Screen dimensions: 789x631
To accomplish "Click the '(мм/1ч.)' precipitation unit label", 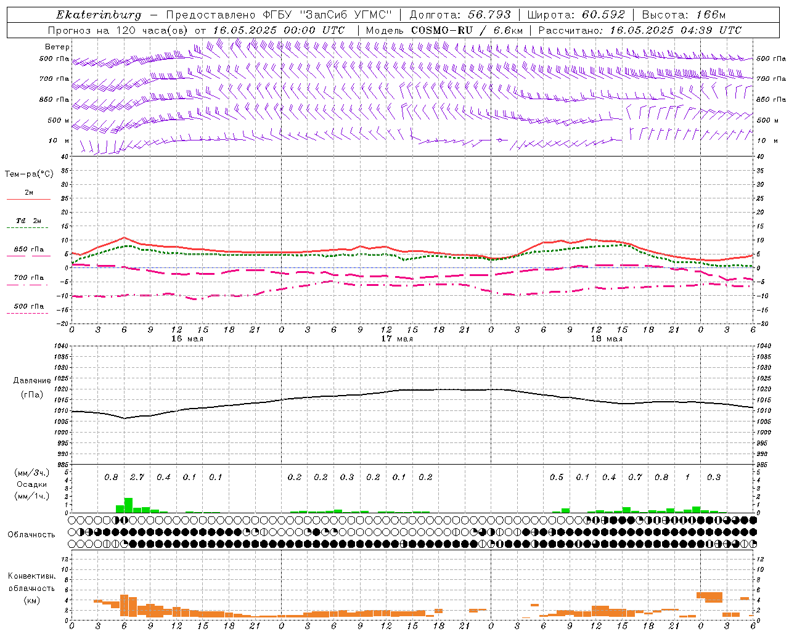I will (31, 495).
